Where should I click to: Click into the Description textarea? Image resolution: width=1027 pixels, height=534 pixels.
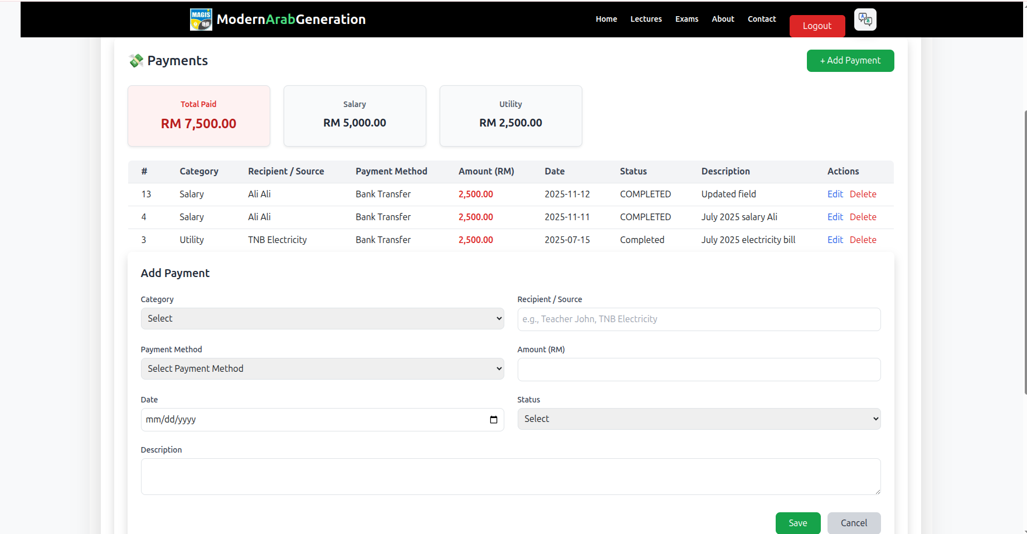[x=510, y=477]
